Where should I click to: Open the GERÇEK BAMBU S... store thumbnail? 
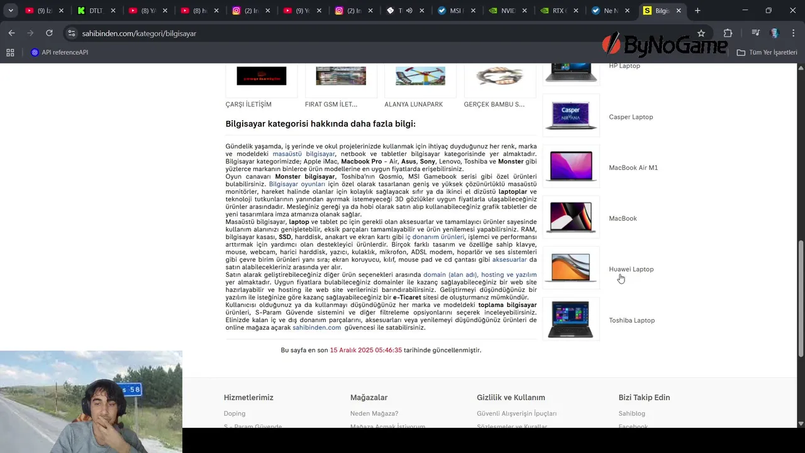[500, 76]
